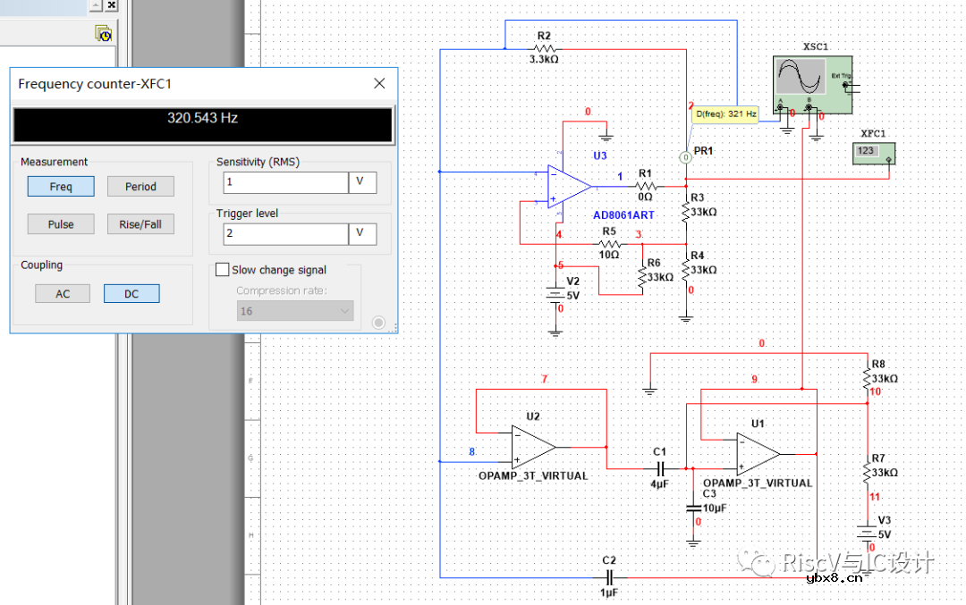Select the Pulse measurement button

[x=61, y=224]
